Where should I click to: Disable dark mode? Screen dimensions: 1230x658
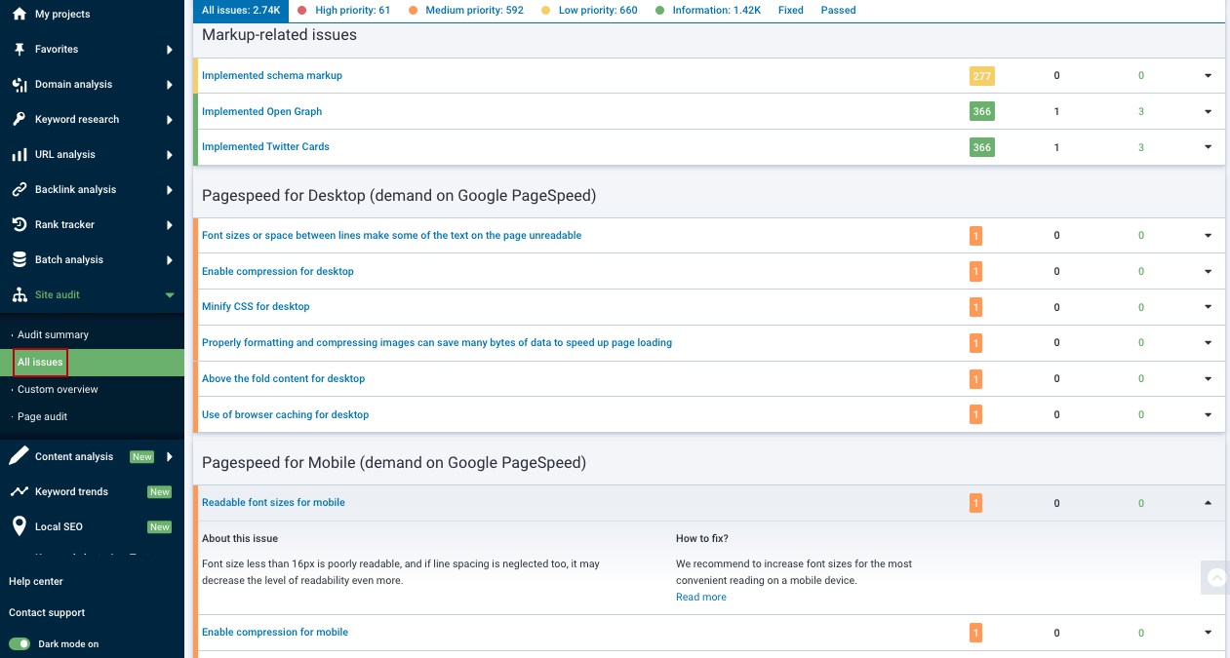[x=20, y=643]
